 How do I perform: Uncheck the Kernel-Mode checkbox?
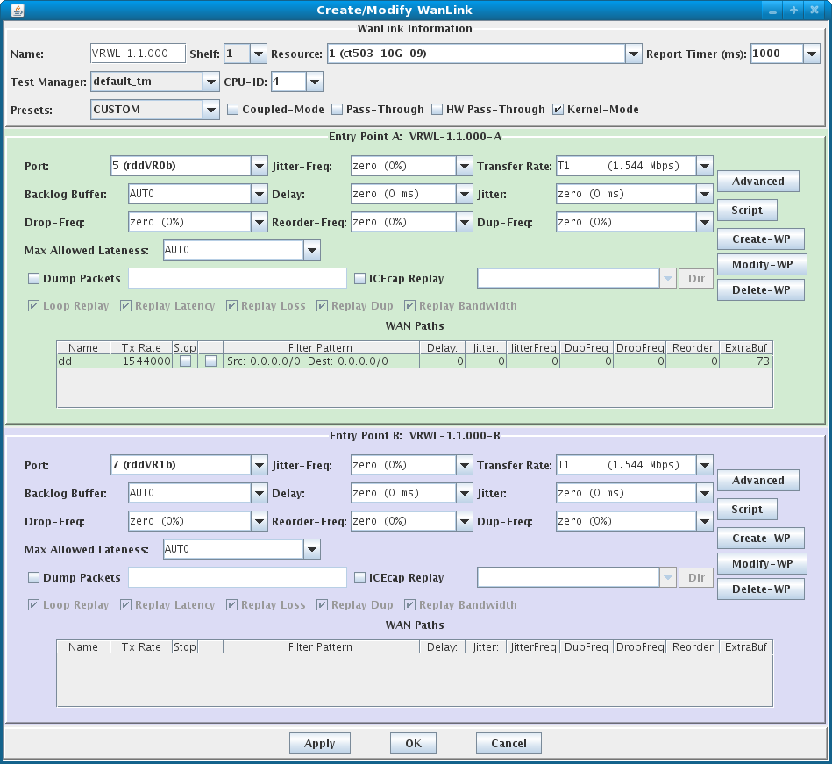pyautogui.click(x=558, y=110)
